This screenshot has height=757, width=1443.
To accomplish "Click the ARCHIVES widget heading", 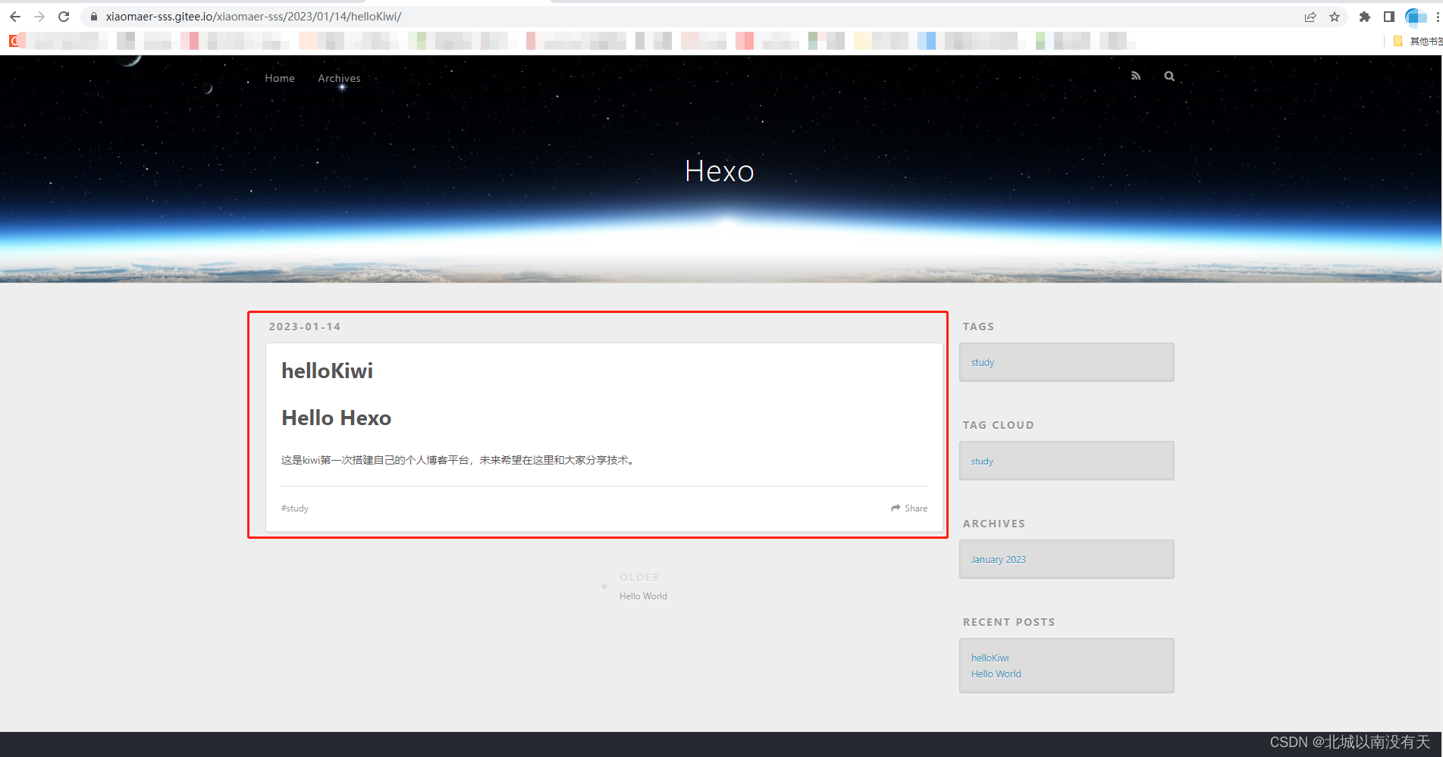I will (993, 524).
